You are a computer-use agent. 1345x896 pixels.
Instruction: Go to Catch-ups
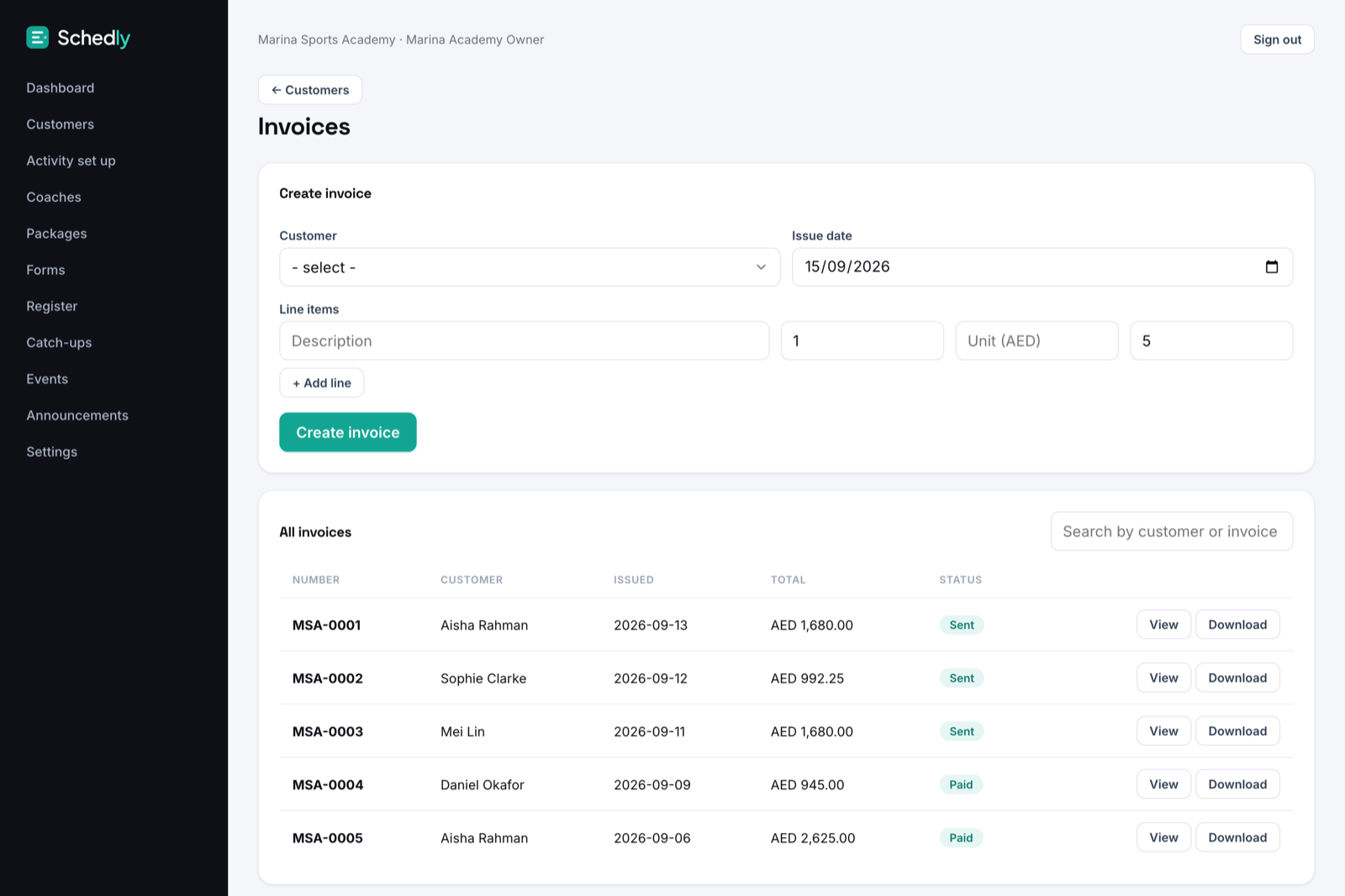59,343
